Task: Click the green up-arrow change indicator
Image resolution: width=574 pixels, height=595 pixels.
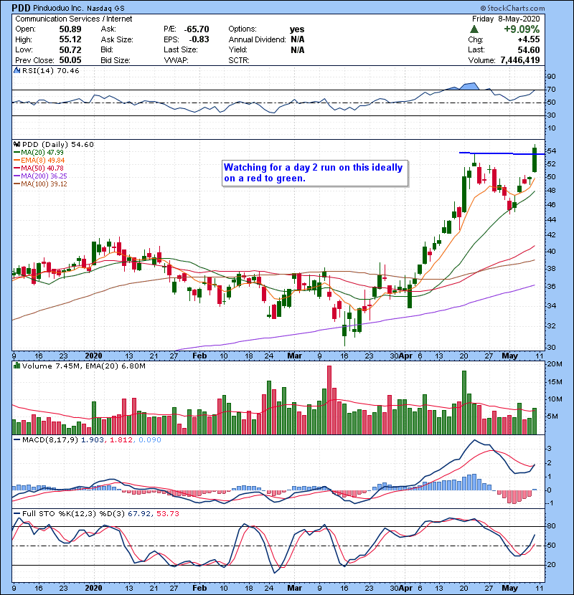Action: (x=474, y=29)
